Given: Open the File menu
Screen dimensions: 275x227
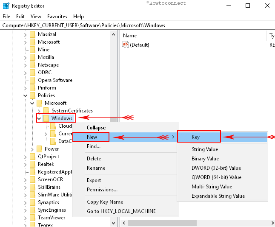Looking at the screenshot, I should point(6,17).
